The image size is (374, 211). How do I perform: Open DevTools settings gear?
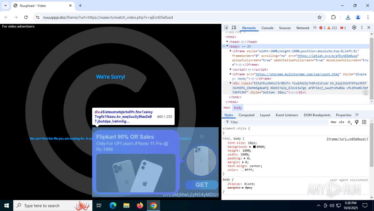click(x=354, y=27)
